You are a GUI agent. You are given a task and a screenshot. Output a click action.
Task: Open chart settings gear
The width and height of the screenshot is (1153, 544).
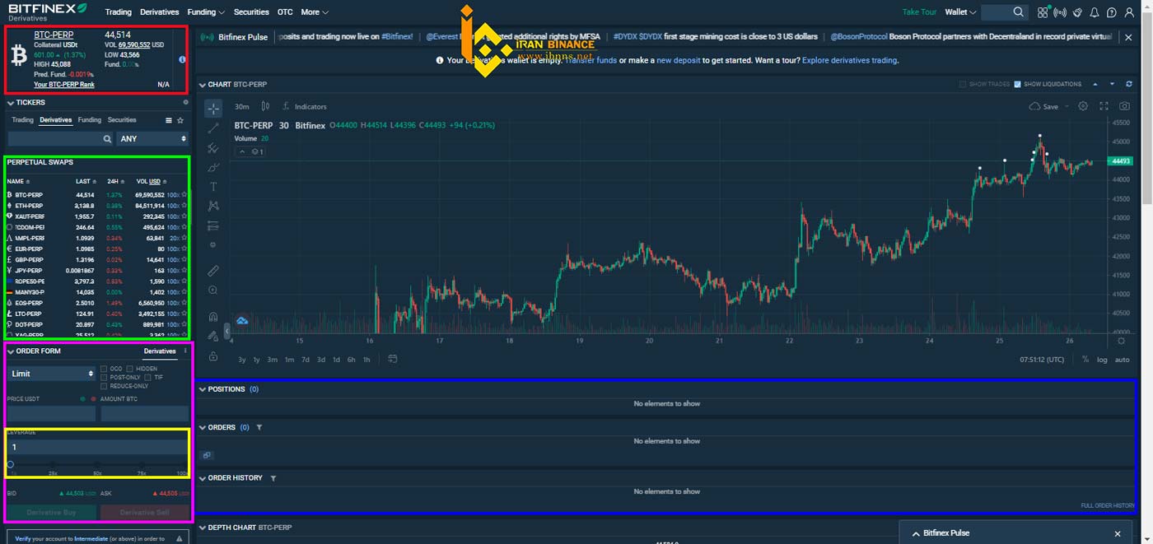pyautogui.click(x=1083, y=106)
